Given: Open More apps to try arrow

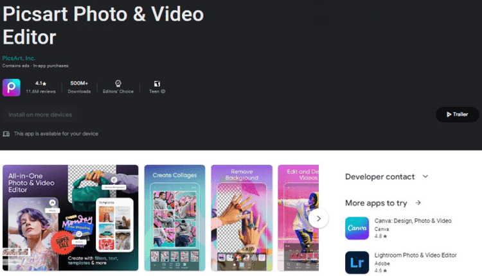Looking at the screenshot, I should [x=418, y=203].
